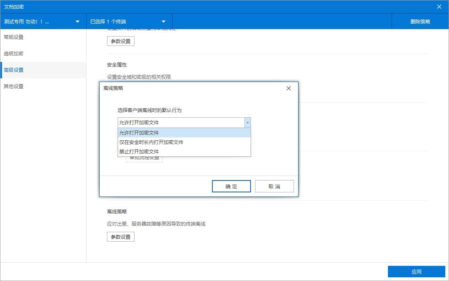Click 参数设置 in the top section

(121, 41)
